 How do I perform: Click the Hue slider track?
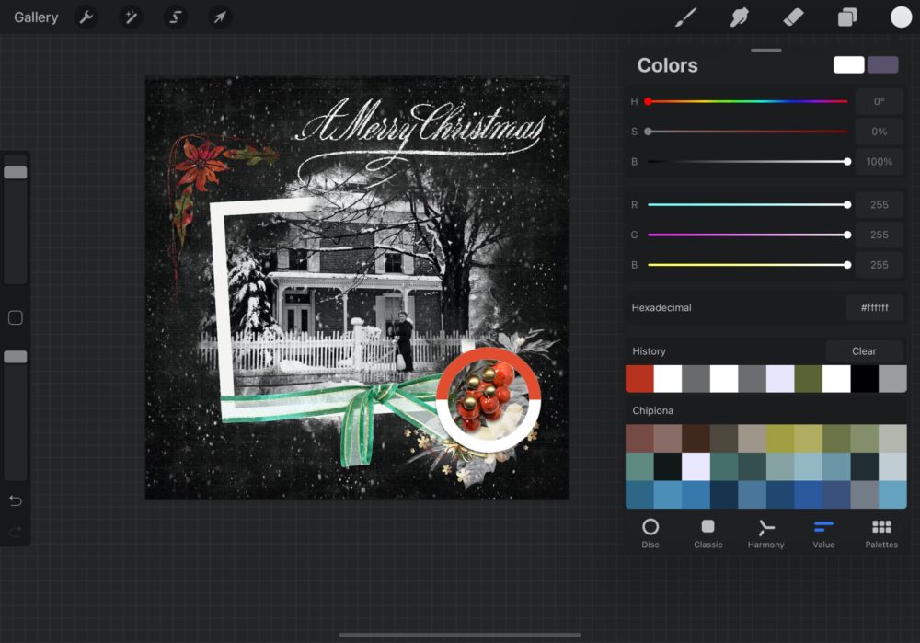(747, 101)
